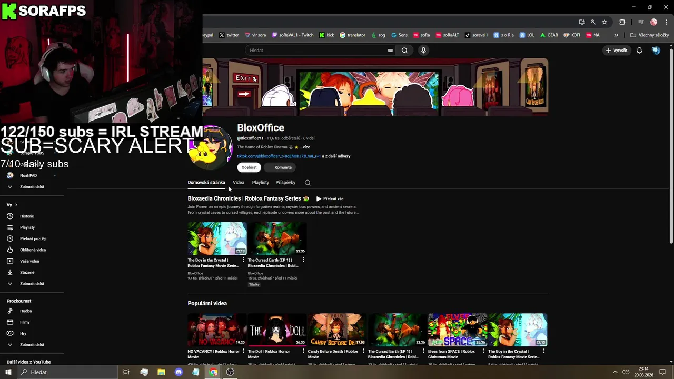The width and height of the screenshot is (674, 379).
Task: Open the soraval1 TikTok bookmark
Action: pyautogui.click(x=476, y=35)
